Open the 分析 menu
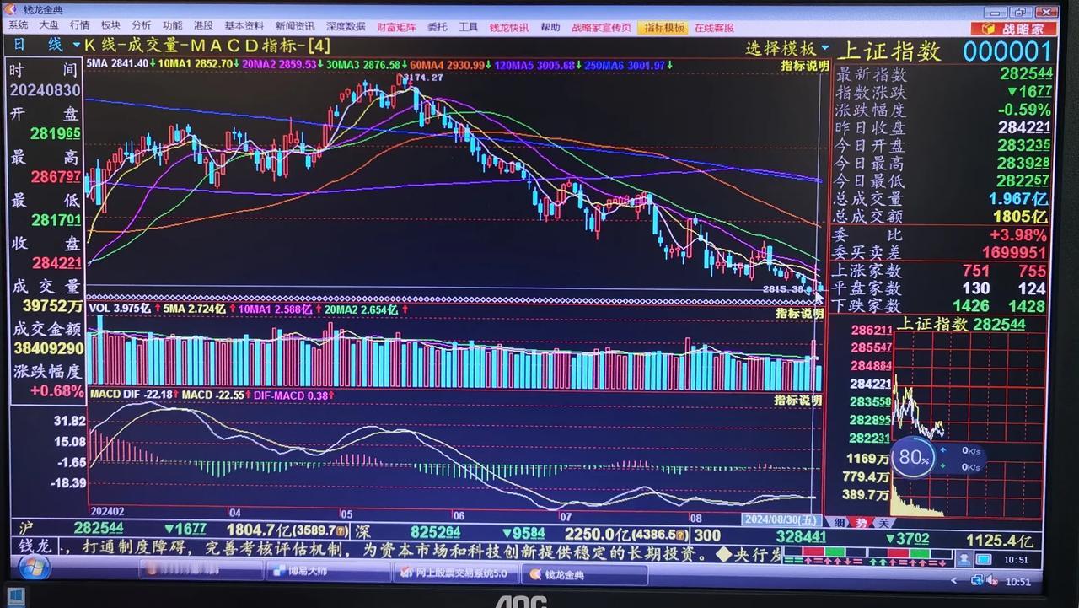The width and height of the screenshot is (1079, 608). coord(142,27)
